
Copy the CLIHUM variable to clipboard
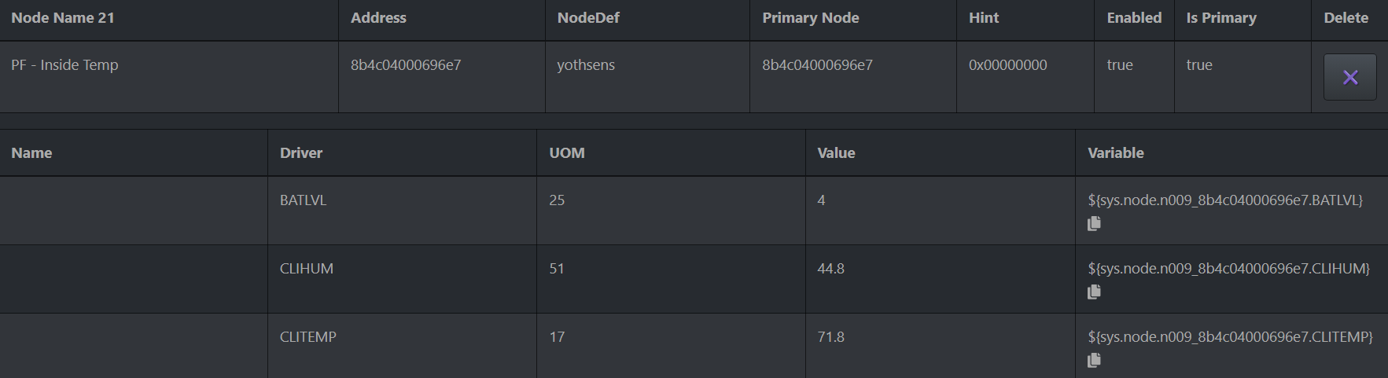point(1094,292)
